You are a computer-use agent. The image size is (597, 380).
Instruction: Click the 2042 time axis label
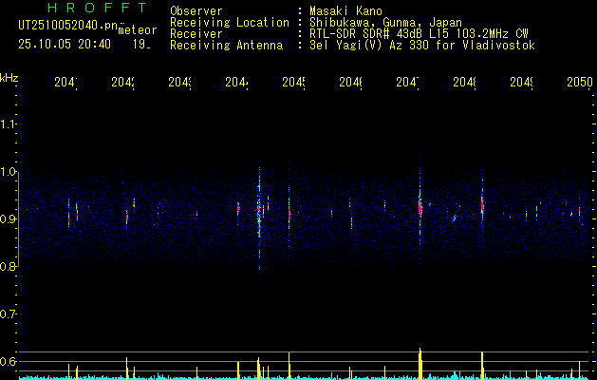[x=123, y=82]
